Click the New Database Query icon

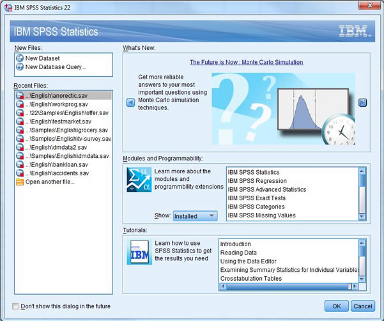click(x=19, y=67)
